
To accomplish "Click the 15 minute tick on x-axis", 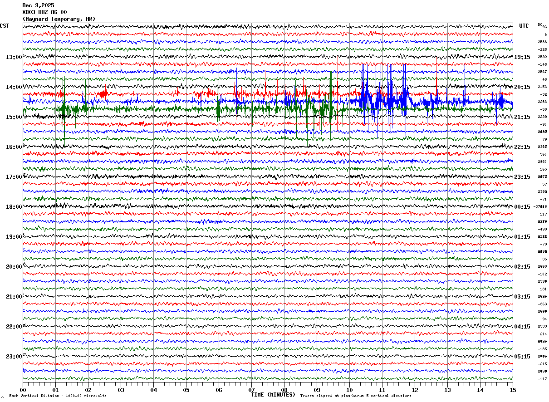I will (x=513, y=390).
